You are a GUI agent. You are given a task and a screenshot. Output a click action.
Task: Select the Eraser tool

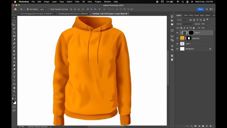click(x=14, y=58)
